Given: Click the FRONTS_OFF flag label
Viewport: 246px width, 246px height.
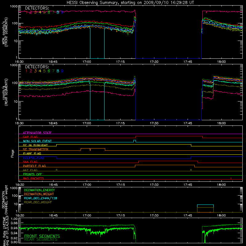Looking at the screenshot, I should pyautogui.click(x=33, y=174).
